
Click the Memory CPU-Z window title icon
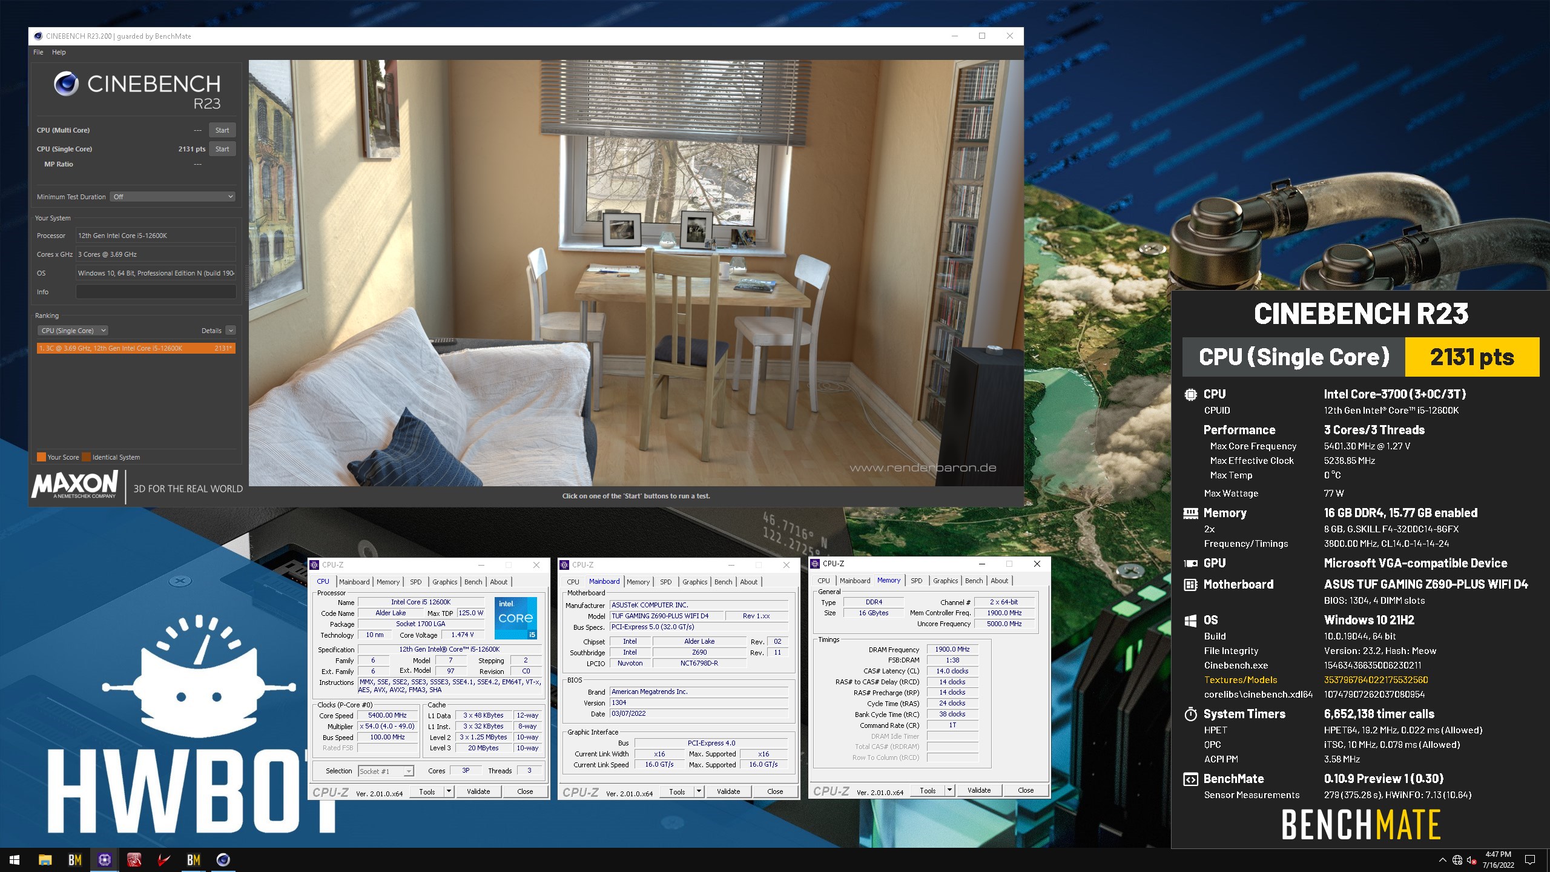pos(815,564)
